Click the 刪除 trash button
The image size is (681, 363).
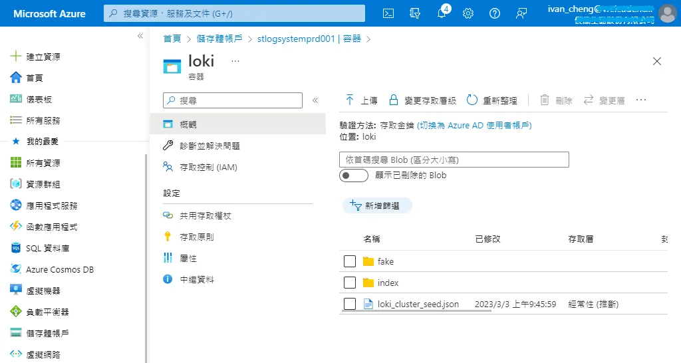[x=556, y=100]
